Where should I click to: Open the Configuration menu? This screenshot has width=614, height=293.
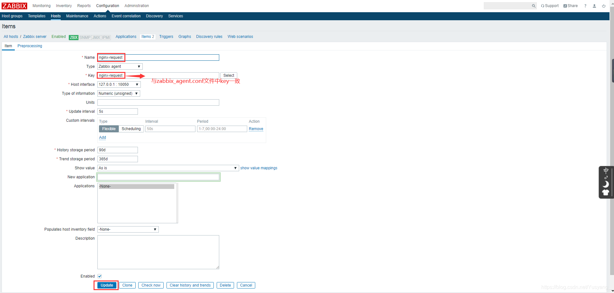tap(108, 6)
